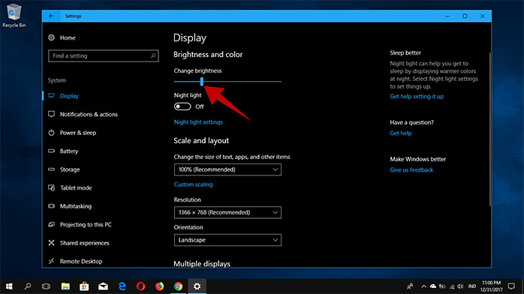Click the Display monitor icon in sidebar

pos(51,96)
